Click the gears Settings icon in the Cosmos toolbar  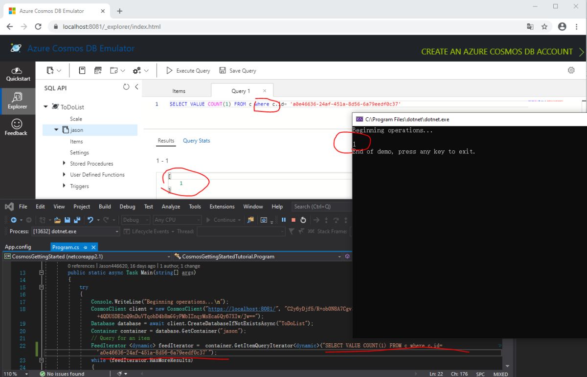(137, 71)
